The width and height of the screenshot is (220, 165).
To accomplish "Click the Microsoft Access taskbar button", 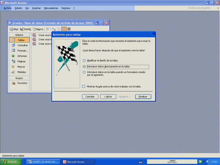I will tap(78, 162).
